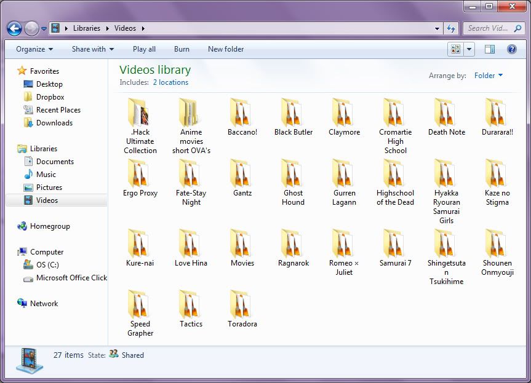Select the Kaze no Stigma folder
531x383 pixels.
497,183
